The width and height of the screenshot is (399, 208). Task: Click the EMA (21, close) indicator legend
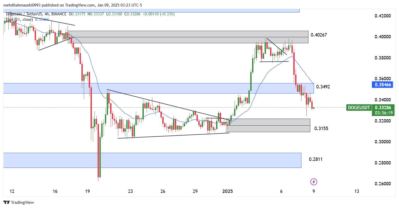(x=27, y=20)
